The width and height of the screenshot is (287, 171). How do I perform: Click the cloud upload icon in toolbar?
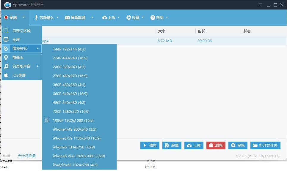pos(104,18)
